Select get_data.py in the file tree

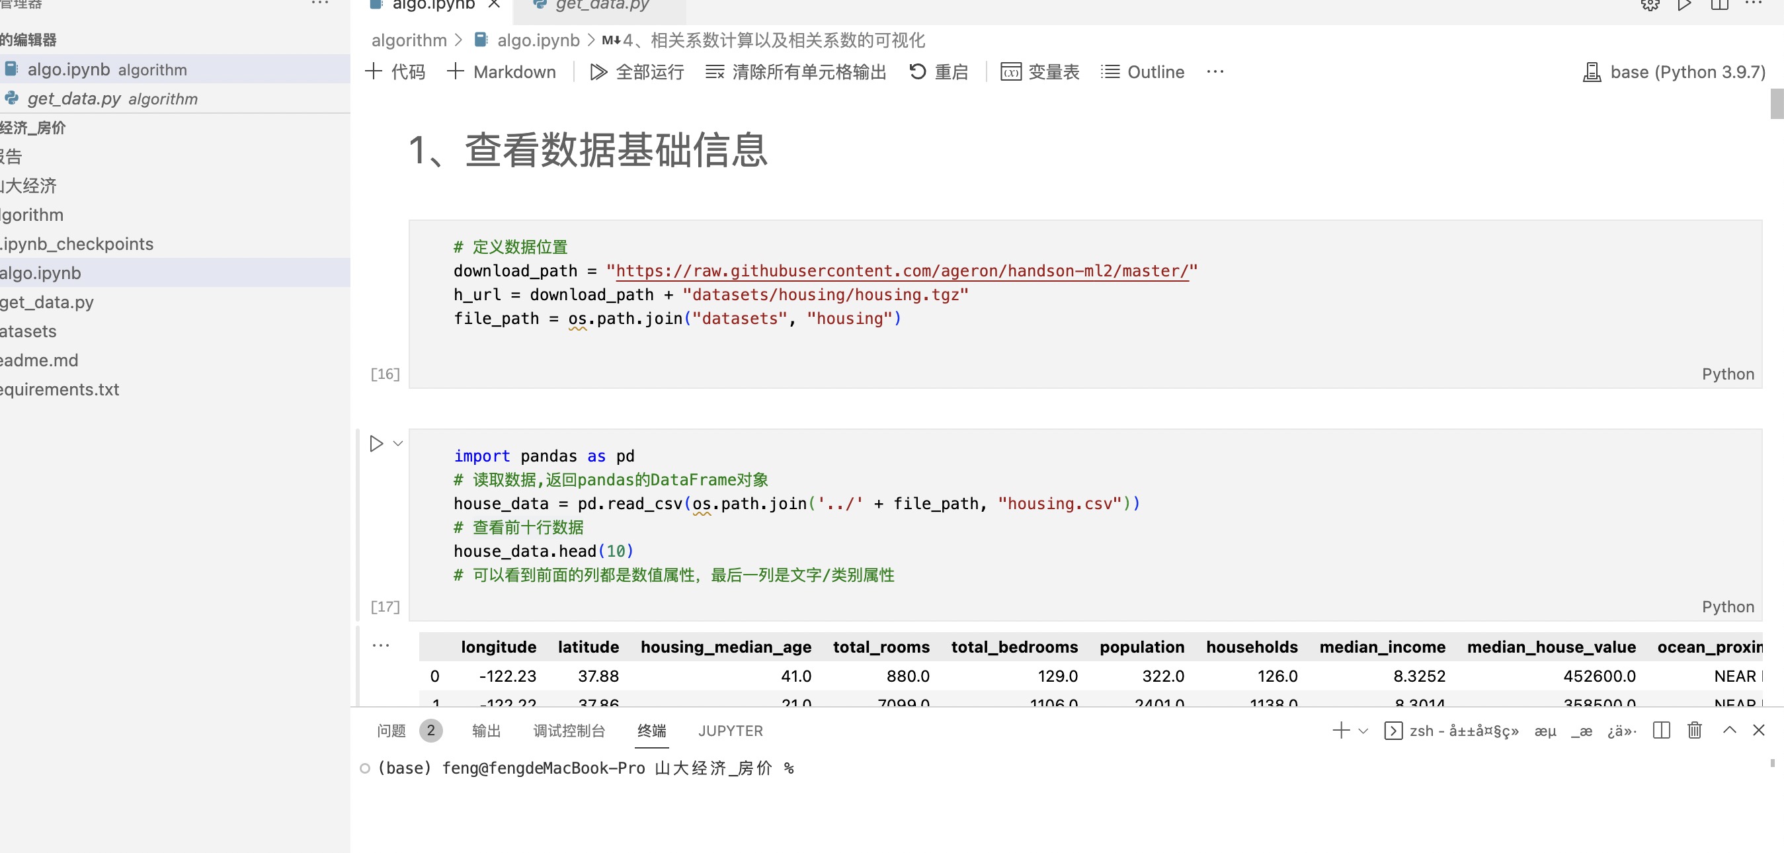pyautogui.click(x=175, y=302)
